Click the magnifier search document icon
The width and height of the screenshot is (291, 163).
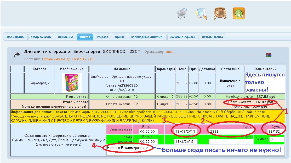201,13
